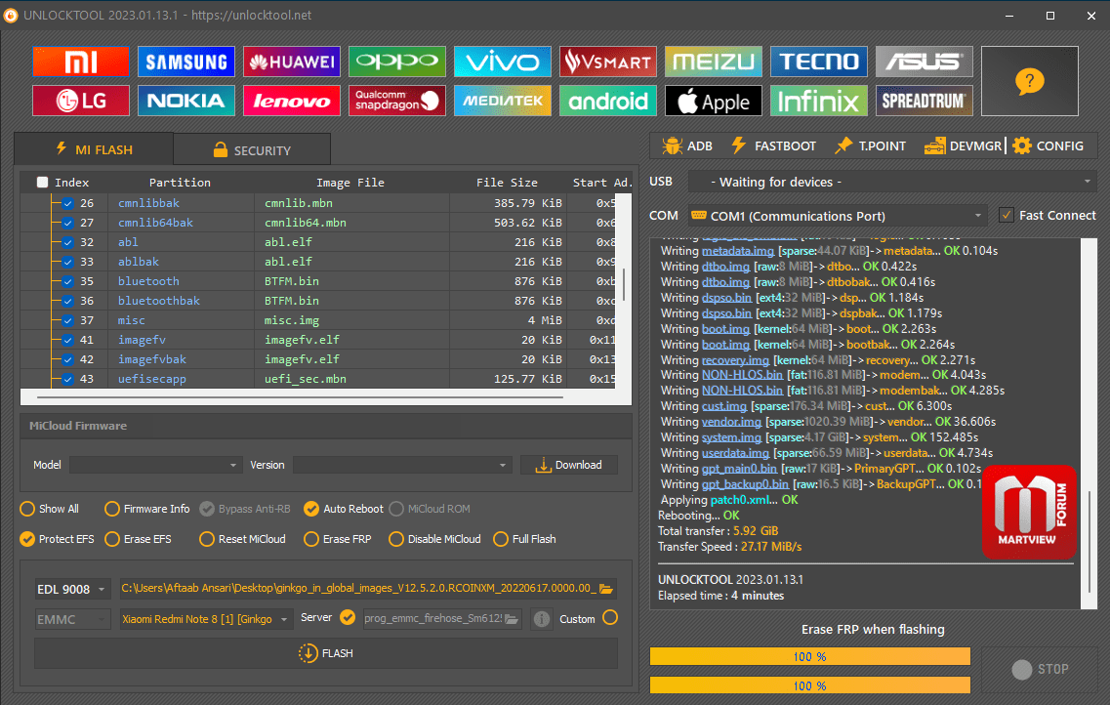This screenshot has height=705, width=1110.
Task: Select the Xiaomi MI brand icon
Action: coord(81,62)
